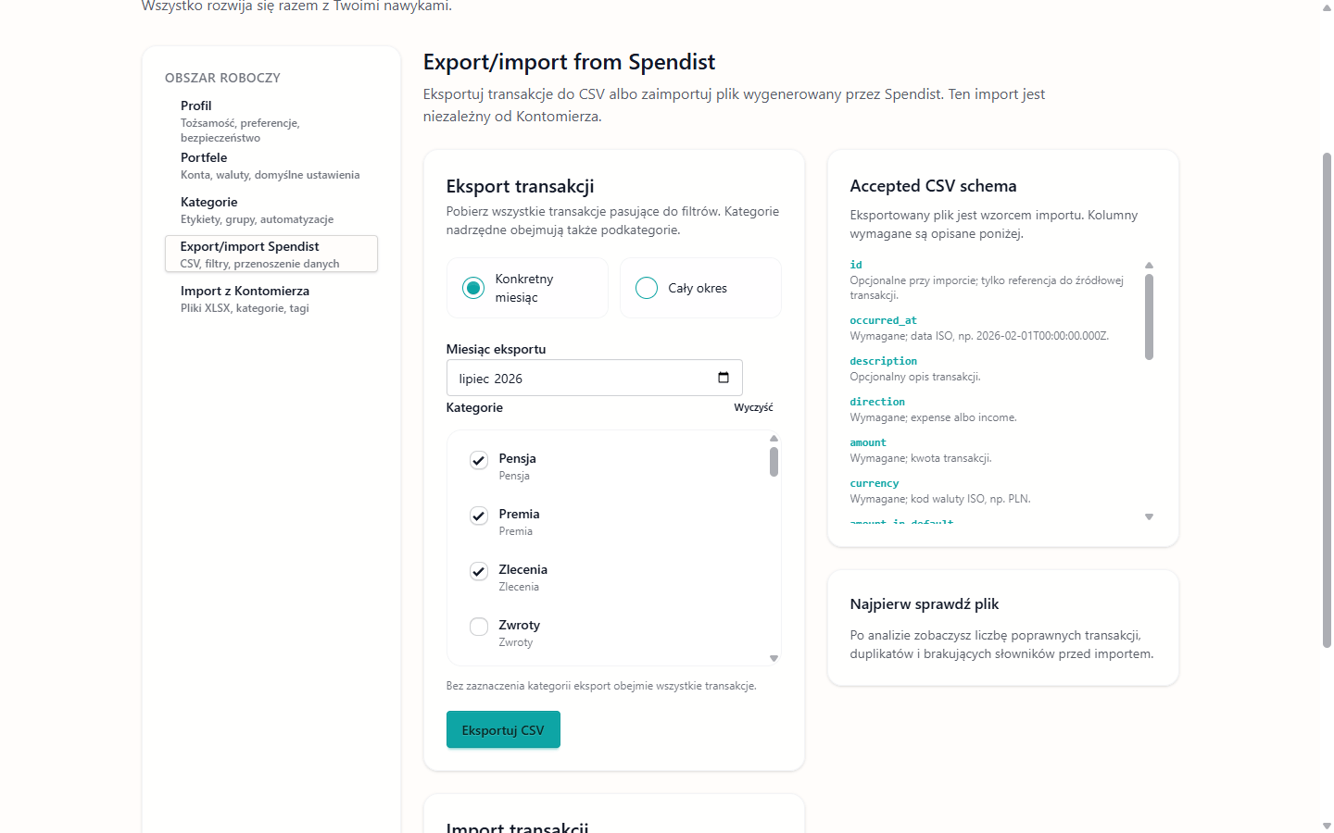
Task: Click the Accepted CSV schema heading
Action: click(933, 186)
